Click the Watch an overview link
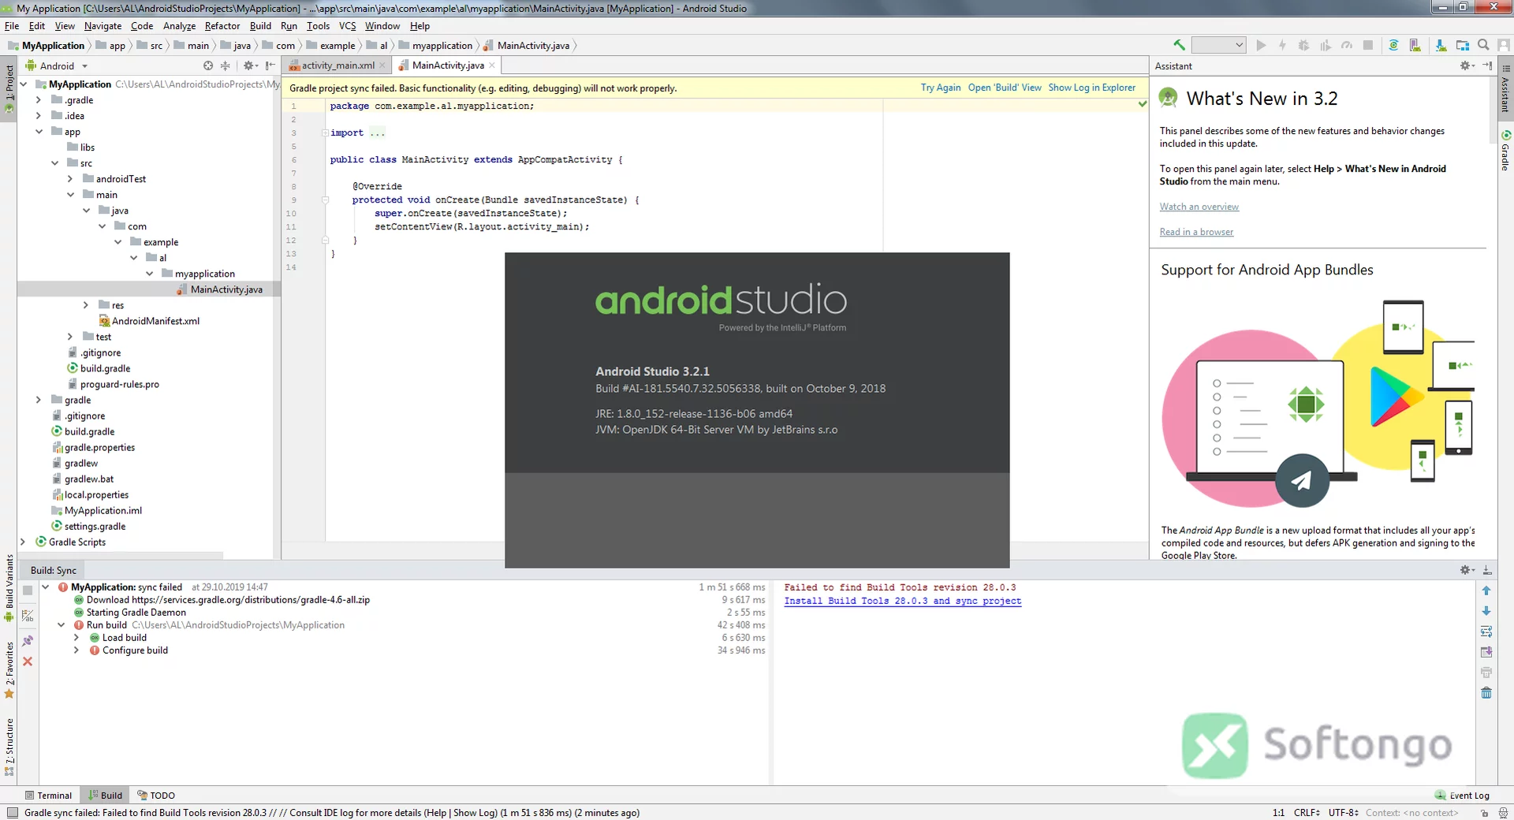Screen dimensions: 1514x820 (1199, 207)
